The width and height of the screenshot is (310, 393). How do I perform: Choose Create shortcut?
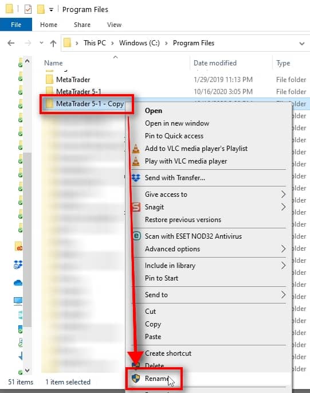pyautogui.click(x=168, y=353)
